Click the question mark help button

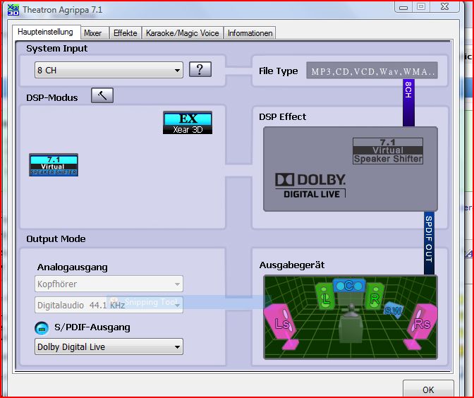pos(200,70)
